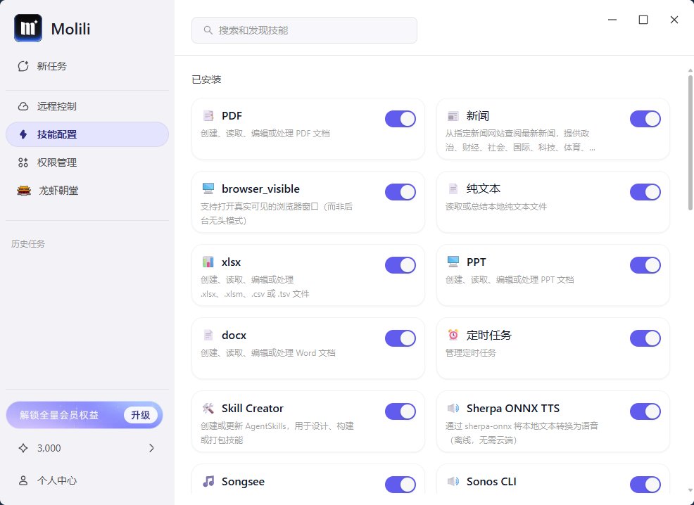Disable the 纯文本 skill switch

[645, 191]
